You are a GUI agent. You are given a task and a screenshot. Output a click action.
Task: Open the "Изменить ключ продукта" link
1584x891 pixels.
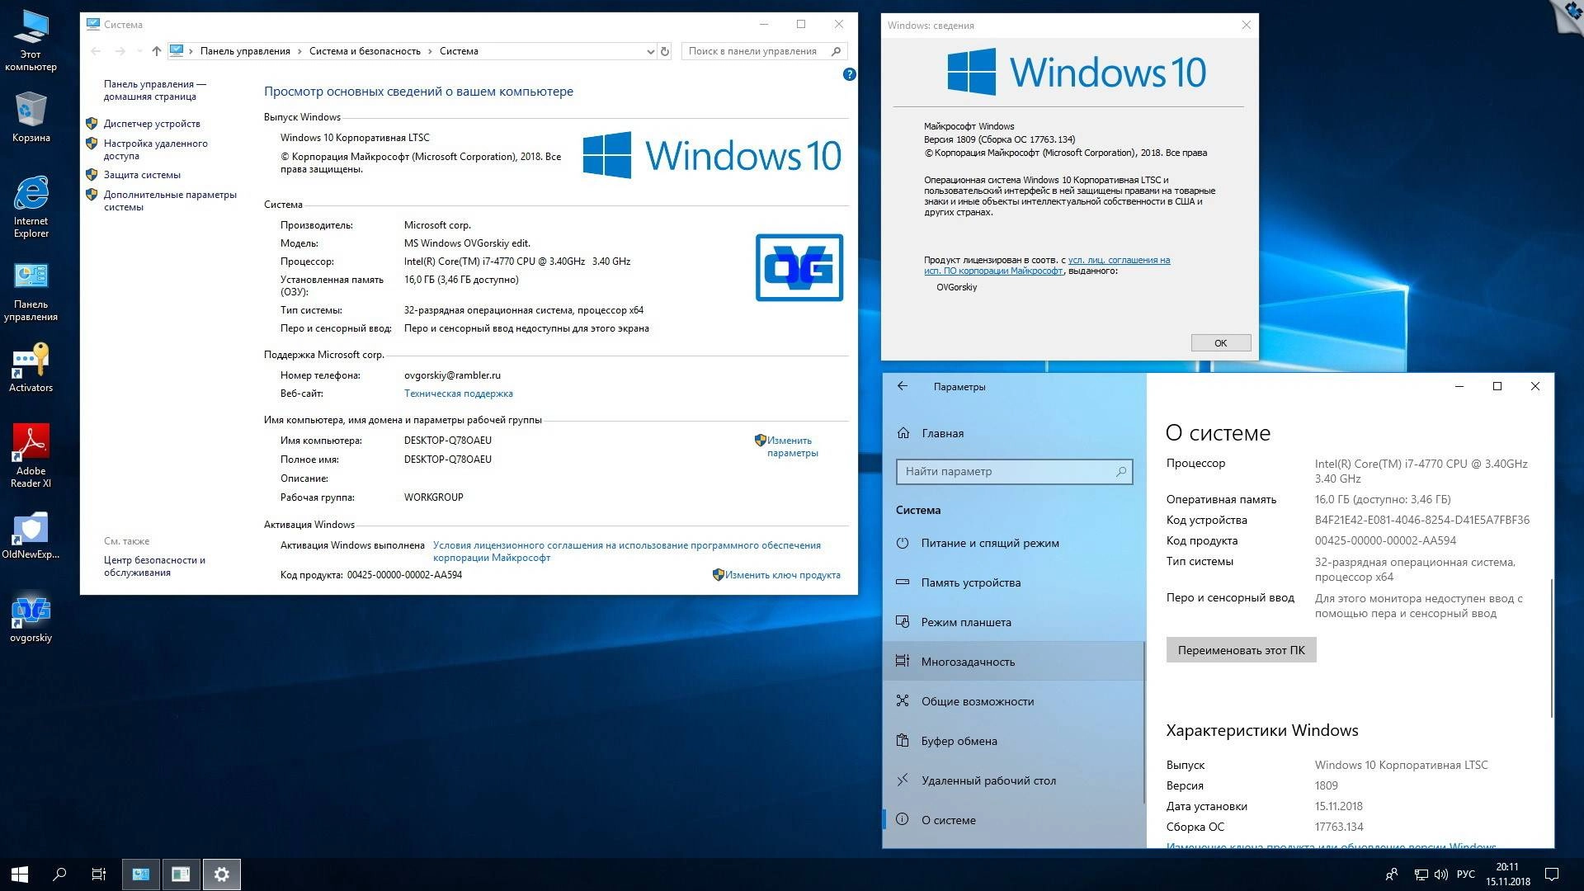tap(781, 575)
